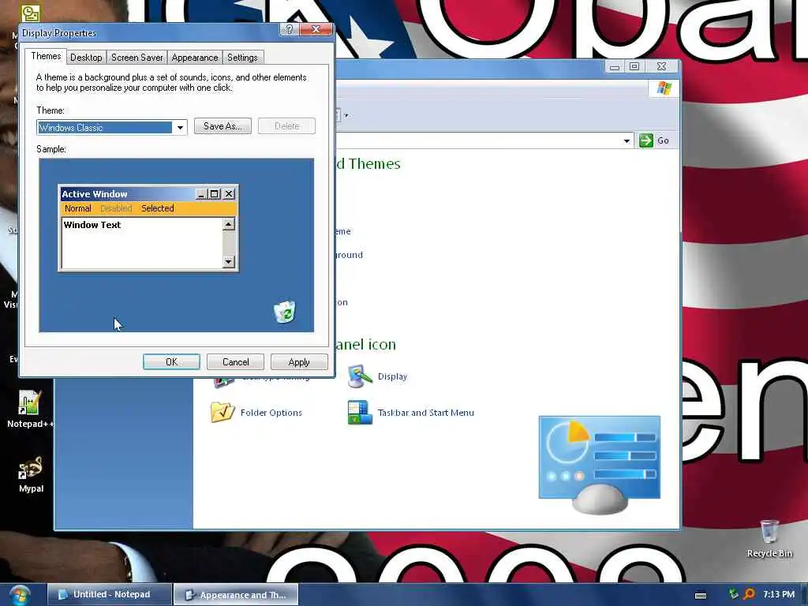Click the help question mark button in Display Properties
The image size is (808, 606).
[289, 29]
